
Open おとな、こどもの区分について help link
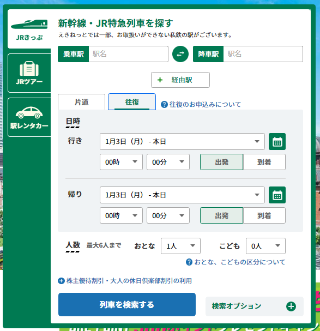(x=236, y=262)
